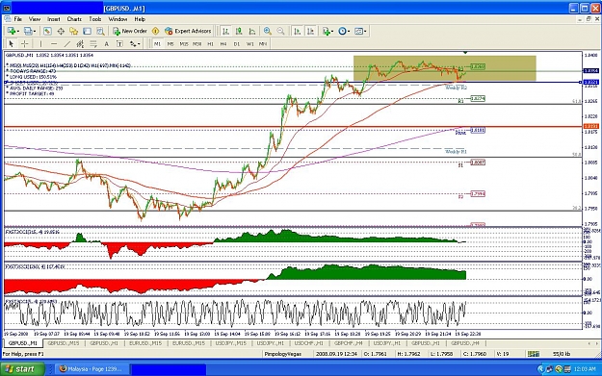The image size is (602, 376).
Task: Switch to the GBPUSD.,M15 chart tab
Action: pos(64,343)
